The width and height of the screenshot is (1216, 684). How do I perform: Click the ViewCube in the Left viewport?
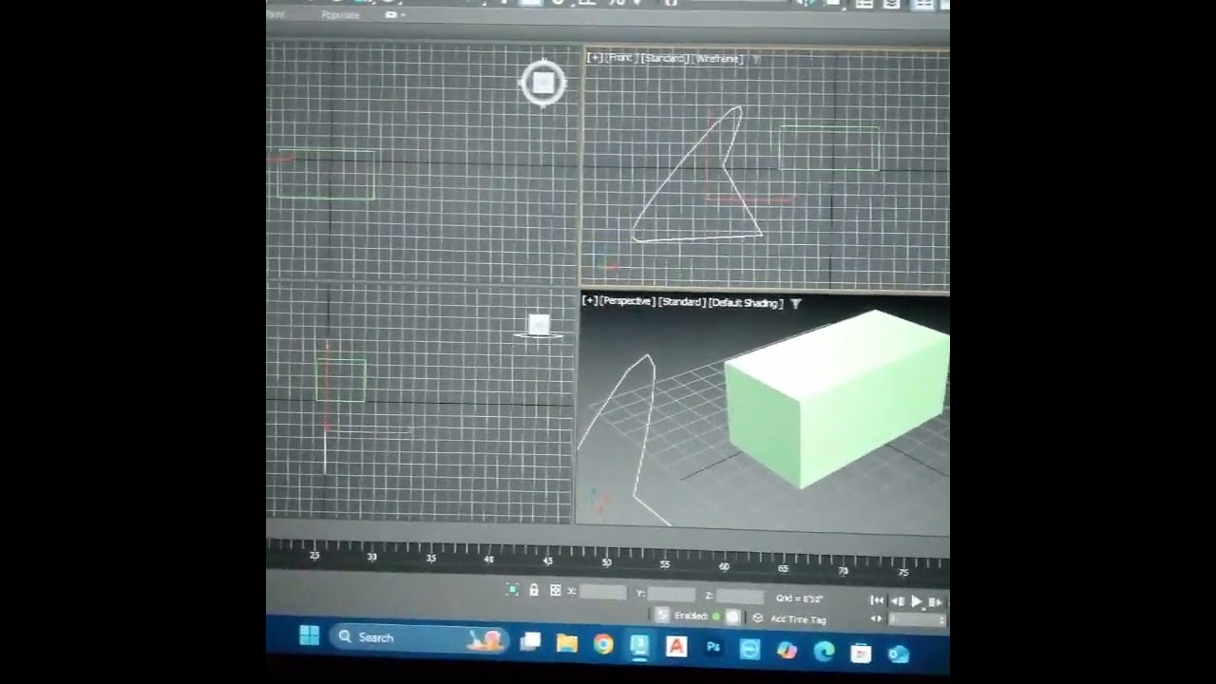(x=539, y=327)
